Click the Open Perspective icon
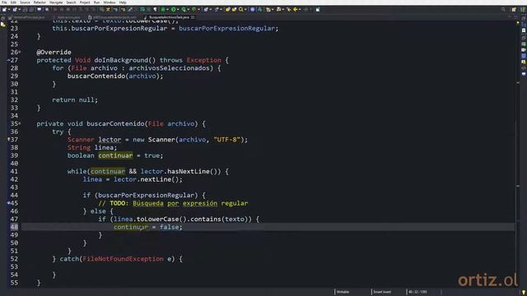Image resolution: width=527 pixels, height=296 pixels. tap(514, 9)
